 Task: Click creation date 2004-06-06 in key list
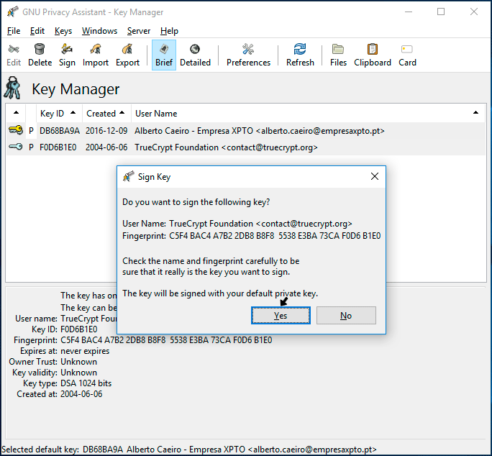click(106, 147)
